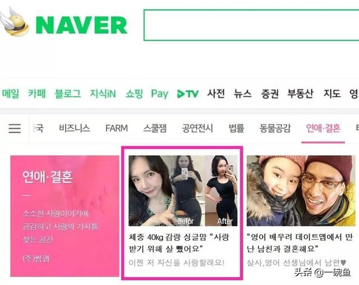Click the green NAVER wordmark logo
Screen dimensions: 359x285
point(81,25)
